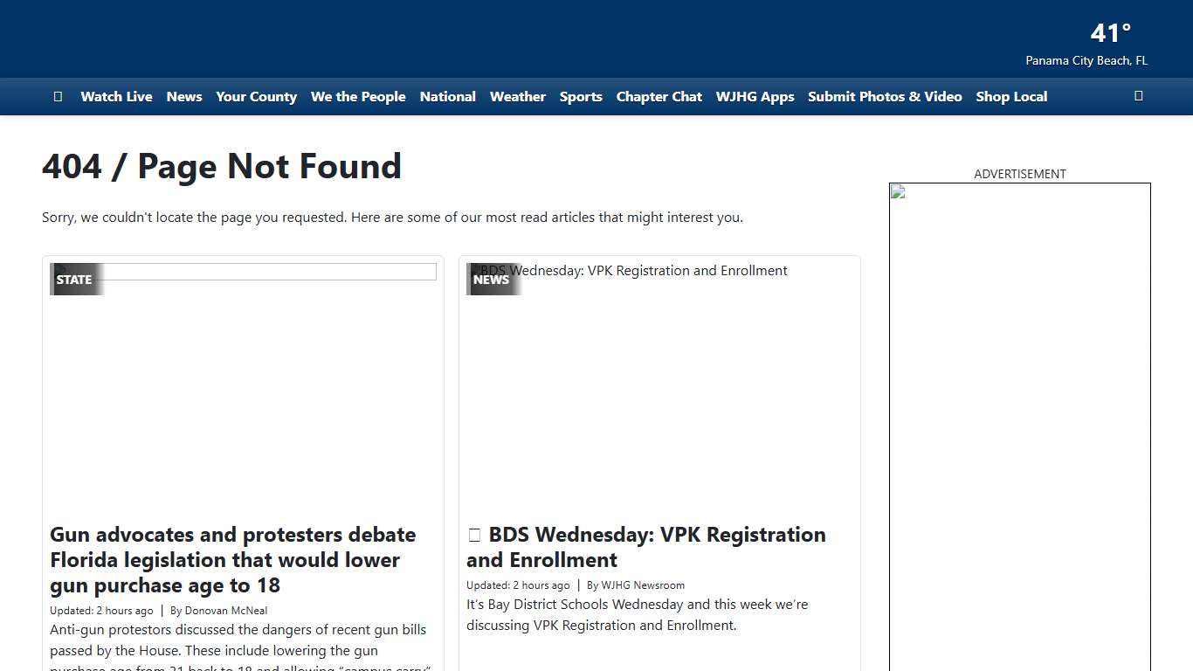The height and width of the screenshot is (671, 1193).
Task: Open Submit Photos & Video page
Action: point(885,96)
